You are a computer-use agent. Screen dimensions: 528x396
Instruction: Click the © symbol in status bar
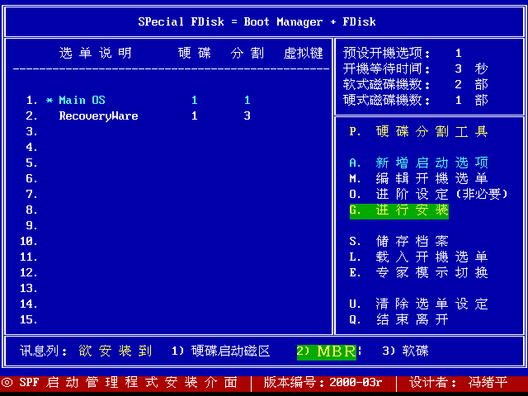(7, 383)
